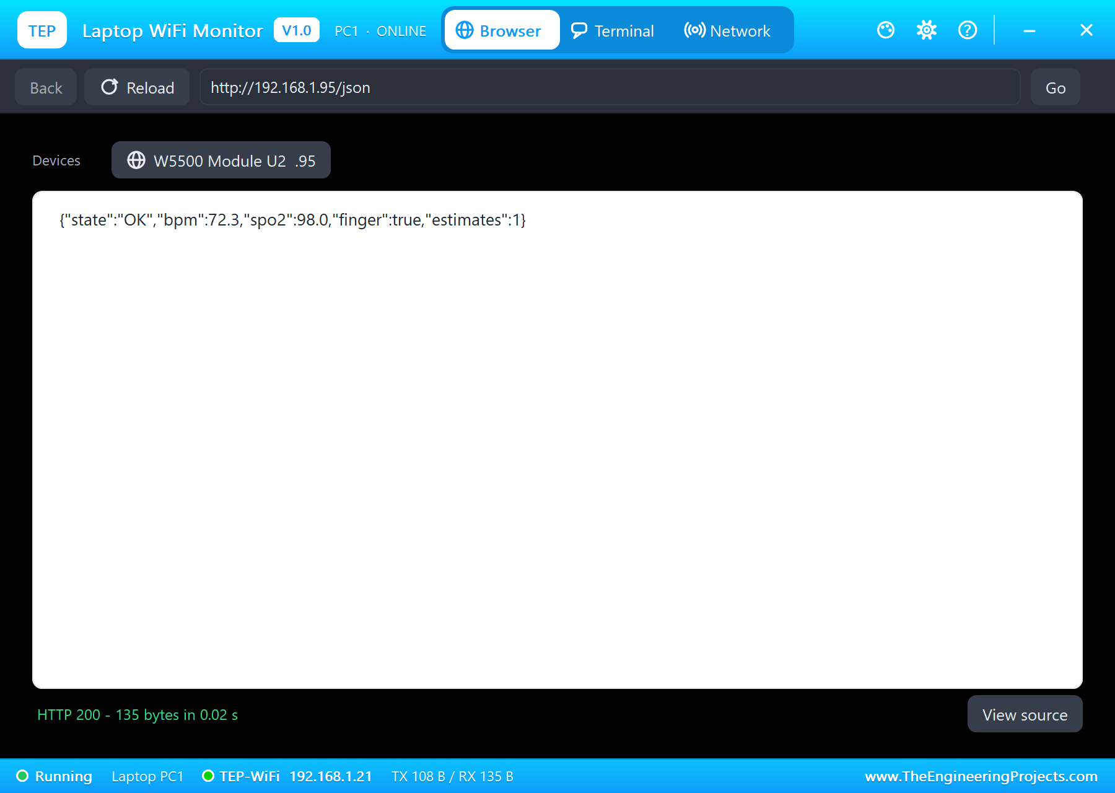Click View source button
The height and width of the screenshot is (793, 1115).
[x=1025, y=714]
